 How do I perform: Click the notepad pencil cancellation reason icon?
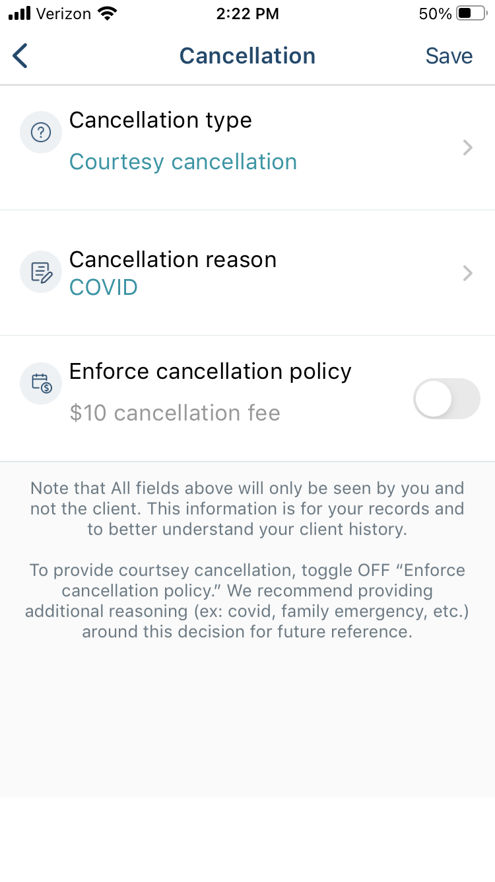click(41, 272)
